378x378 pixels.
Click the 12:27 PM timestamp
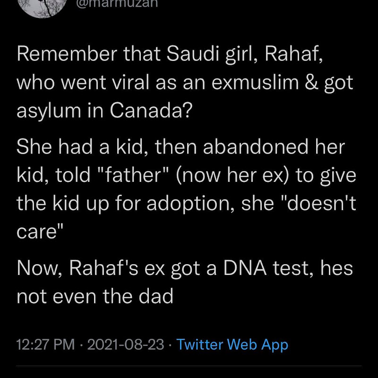pos(45,344)
